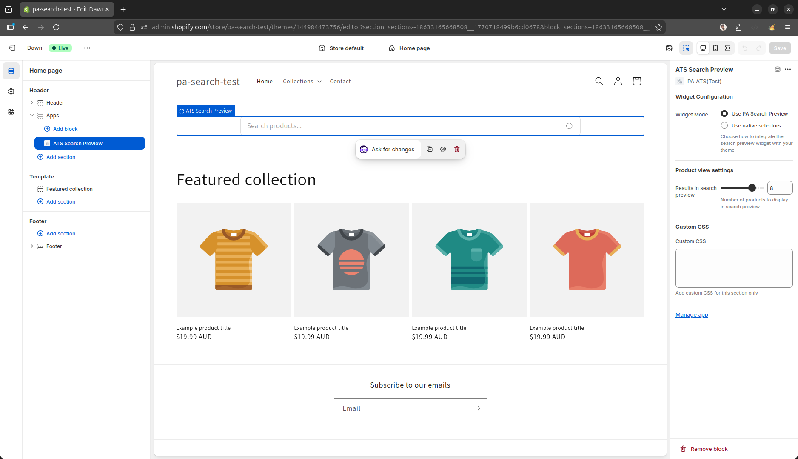Expand the Footer section tree item
Viewport: 798px width, 459px height.
pyautogui.click(x=32, y=246)
